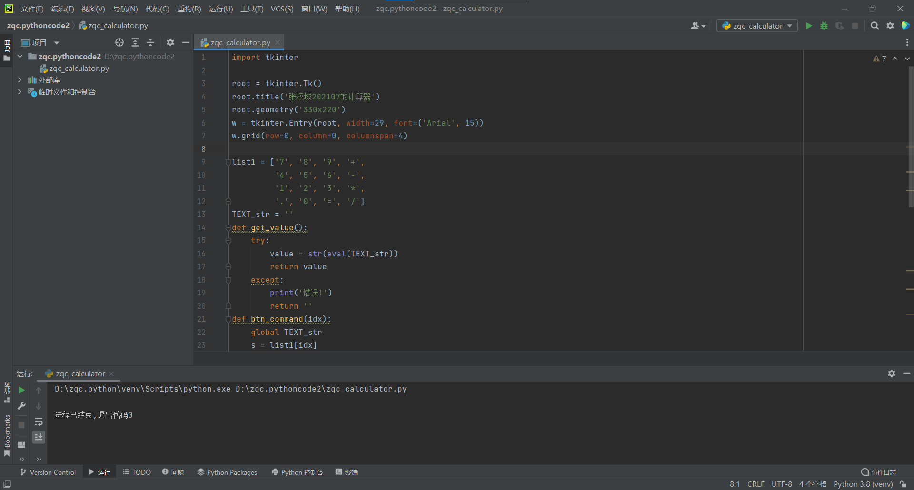914x490 pixels.
Task: Select zqc_calculator.py in project tree
Action: 79,69
